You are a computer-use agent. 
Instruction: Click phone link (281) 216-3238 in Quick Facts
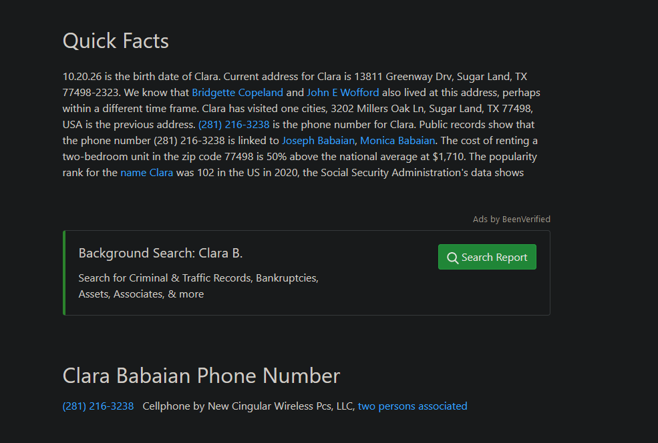[234, 125]
